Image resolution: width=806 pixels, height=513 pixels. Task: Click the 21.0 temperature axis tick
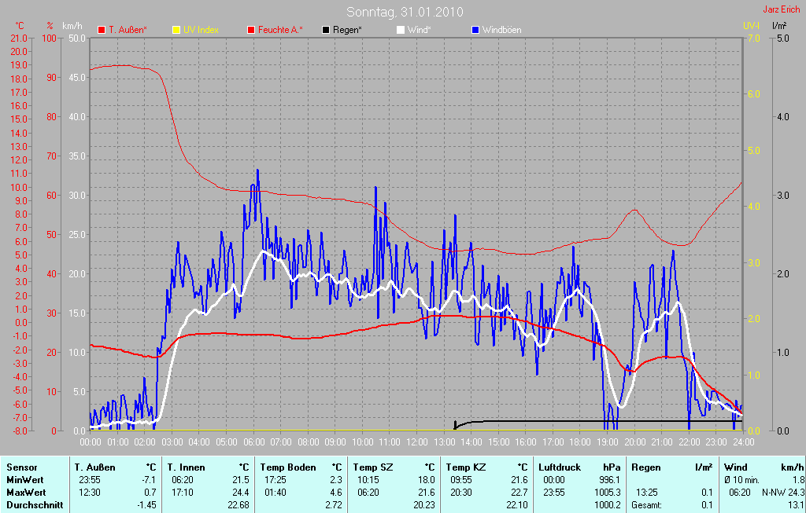pos(19,38)
